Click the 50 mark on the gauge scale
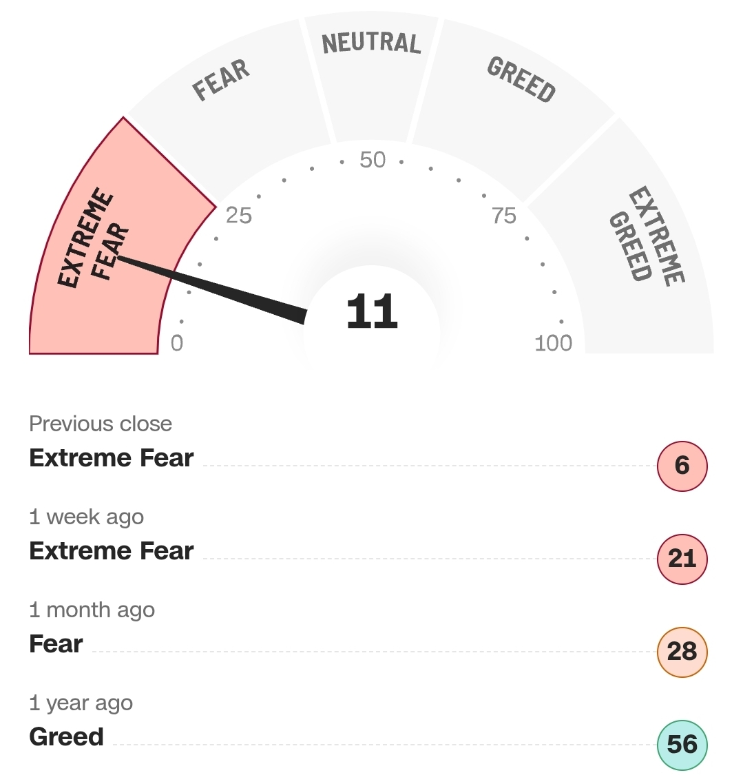Image resolution: width=743 pixels, height=775 pixels. click(x=373, y=161)
